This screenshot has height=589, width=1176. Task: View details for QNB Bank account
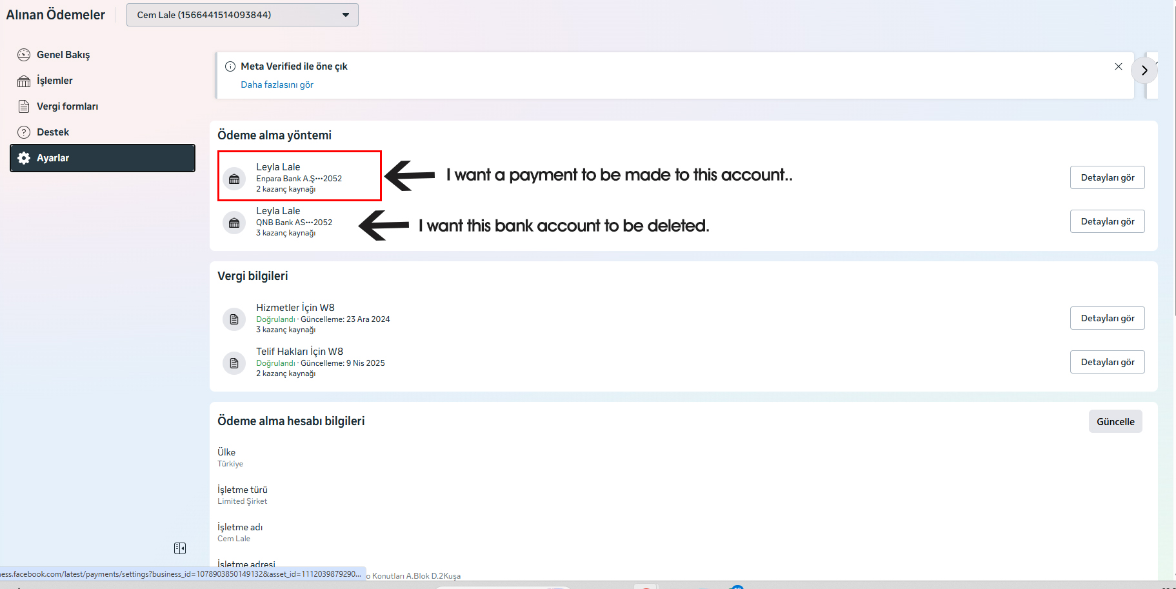pyautogui.click(x=1107, y=221)
